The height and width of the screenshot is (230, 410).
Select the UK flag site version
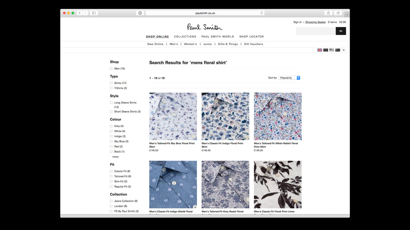[x=320, y=50]
